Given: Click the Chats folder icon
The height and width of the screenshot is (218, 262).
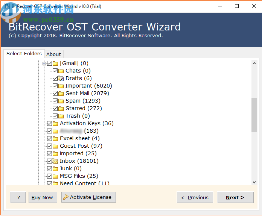Looking at the screenshot, I should pyautogui.click(x=61, y=71).
